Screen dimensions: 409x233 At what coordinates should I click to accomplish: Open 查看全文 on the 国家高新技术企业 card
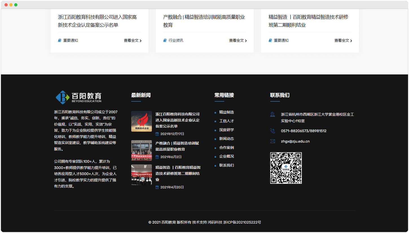click(133, 40)
